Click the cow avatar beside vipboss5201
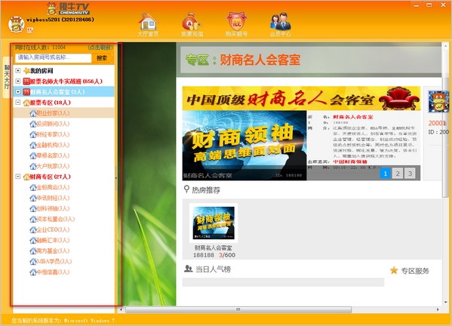 tap(16, 24)
